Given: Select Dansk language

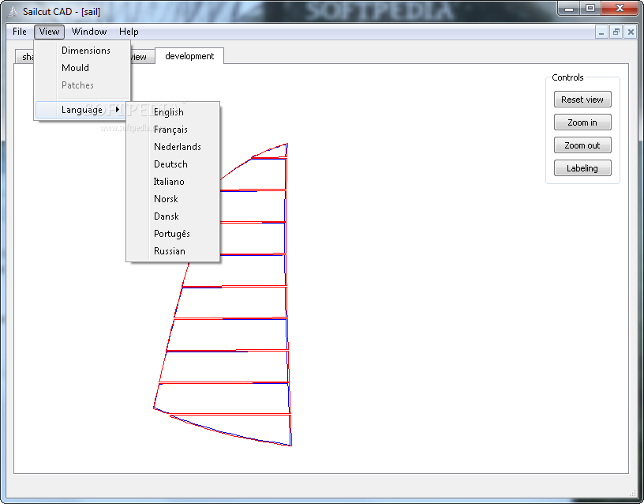Looking at the screenshot, I should [x=173, y=216].
